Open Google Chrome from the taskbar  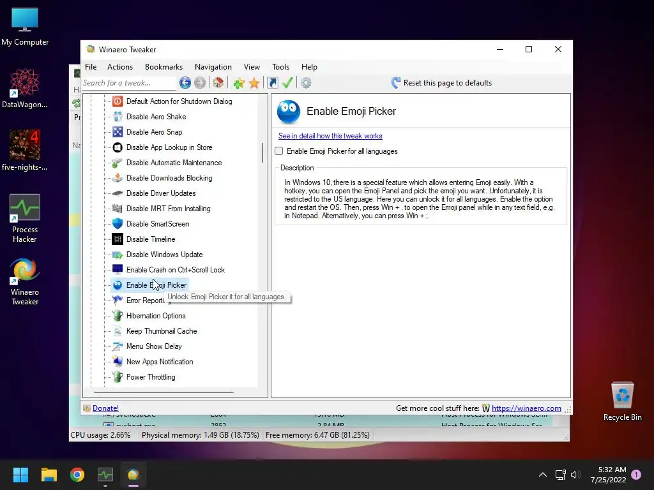point(77,475)
